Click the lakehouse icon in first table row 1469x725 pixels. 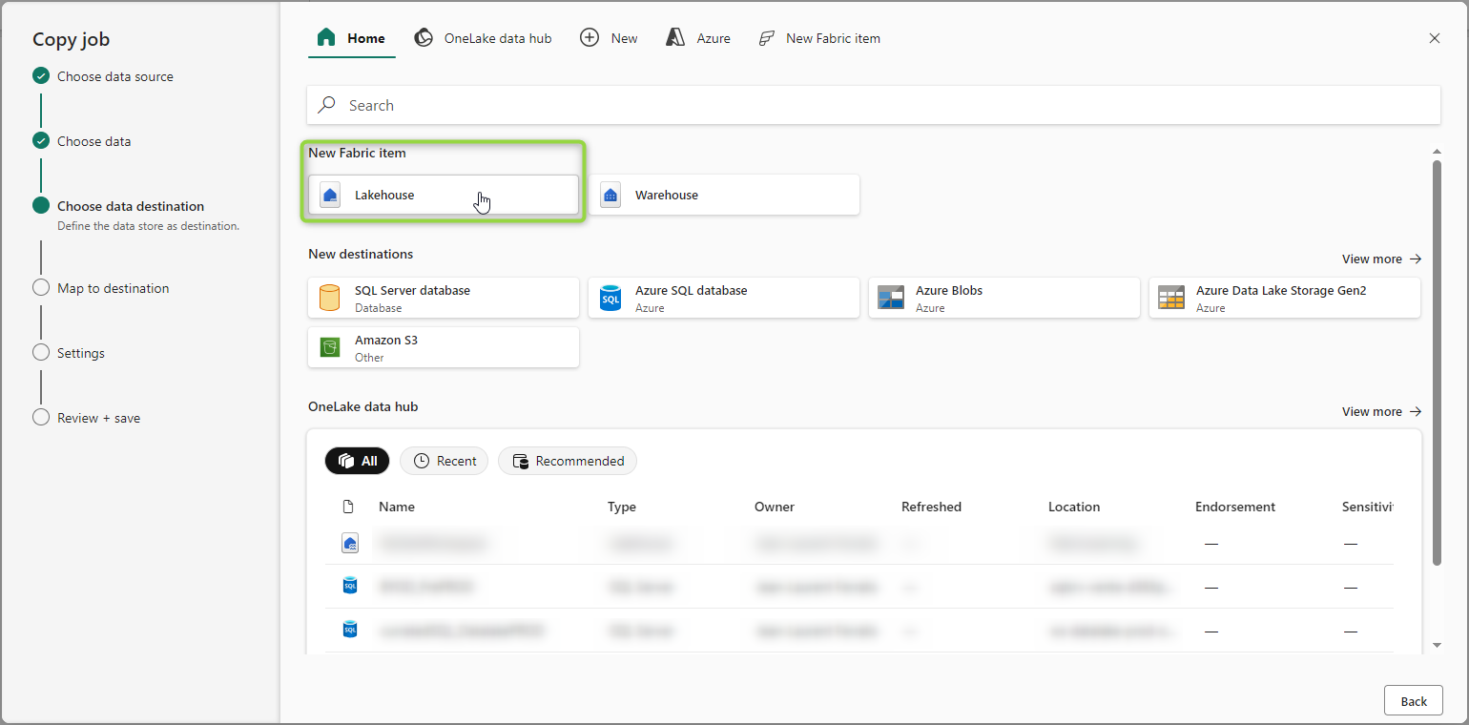click(x=350, y=543)
